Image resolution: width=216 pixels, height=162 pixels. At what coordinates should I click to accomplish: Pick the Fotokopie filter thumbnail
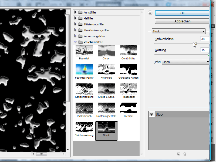(x=106, y=70)
